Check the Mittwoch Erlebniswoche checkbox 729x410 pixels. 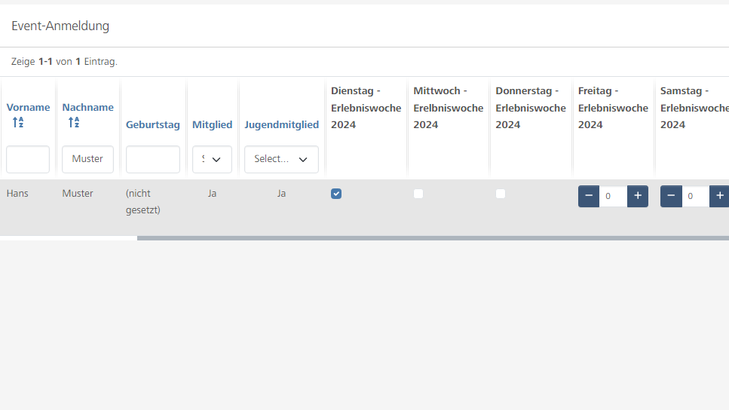coord(418,194)
